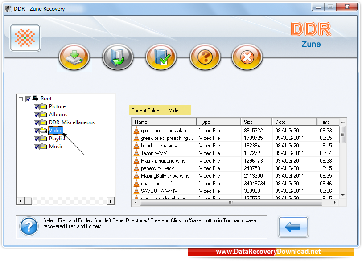Open Help via the question mark toolbar icon

click(x=205, y=57)
